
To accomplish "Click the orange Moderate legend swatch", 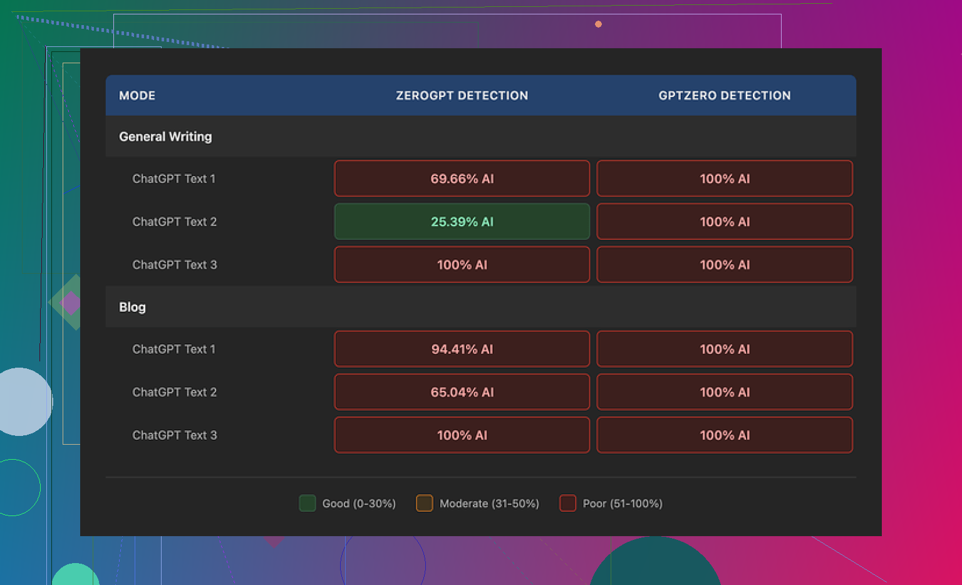I will click(424, 504).
